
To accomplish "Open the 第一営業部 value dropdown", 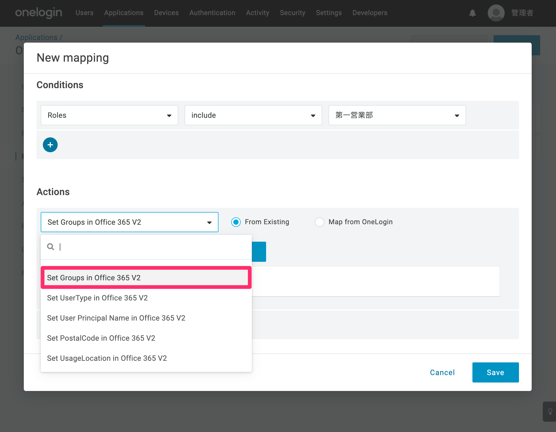I will (397, 115).
